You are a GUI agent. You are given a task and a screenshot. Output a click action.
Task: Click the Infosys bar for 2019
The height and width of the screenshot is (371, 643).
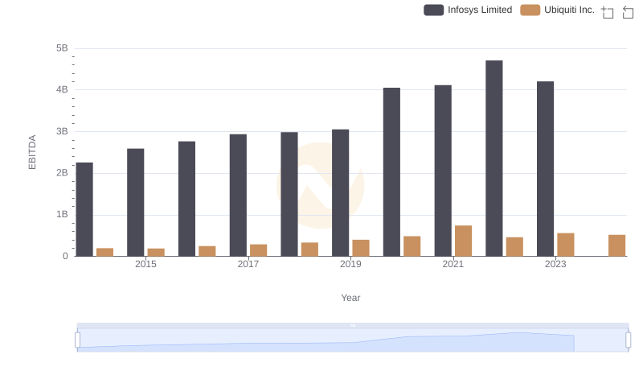pos(340,193)
